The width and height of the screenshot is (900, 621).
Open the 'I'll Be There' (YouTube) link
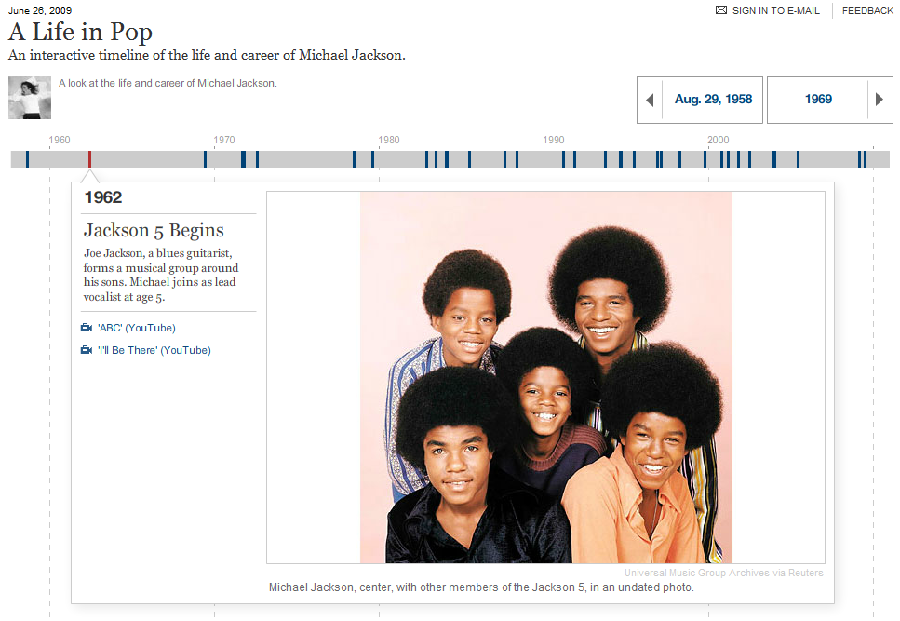pos(154,350)
